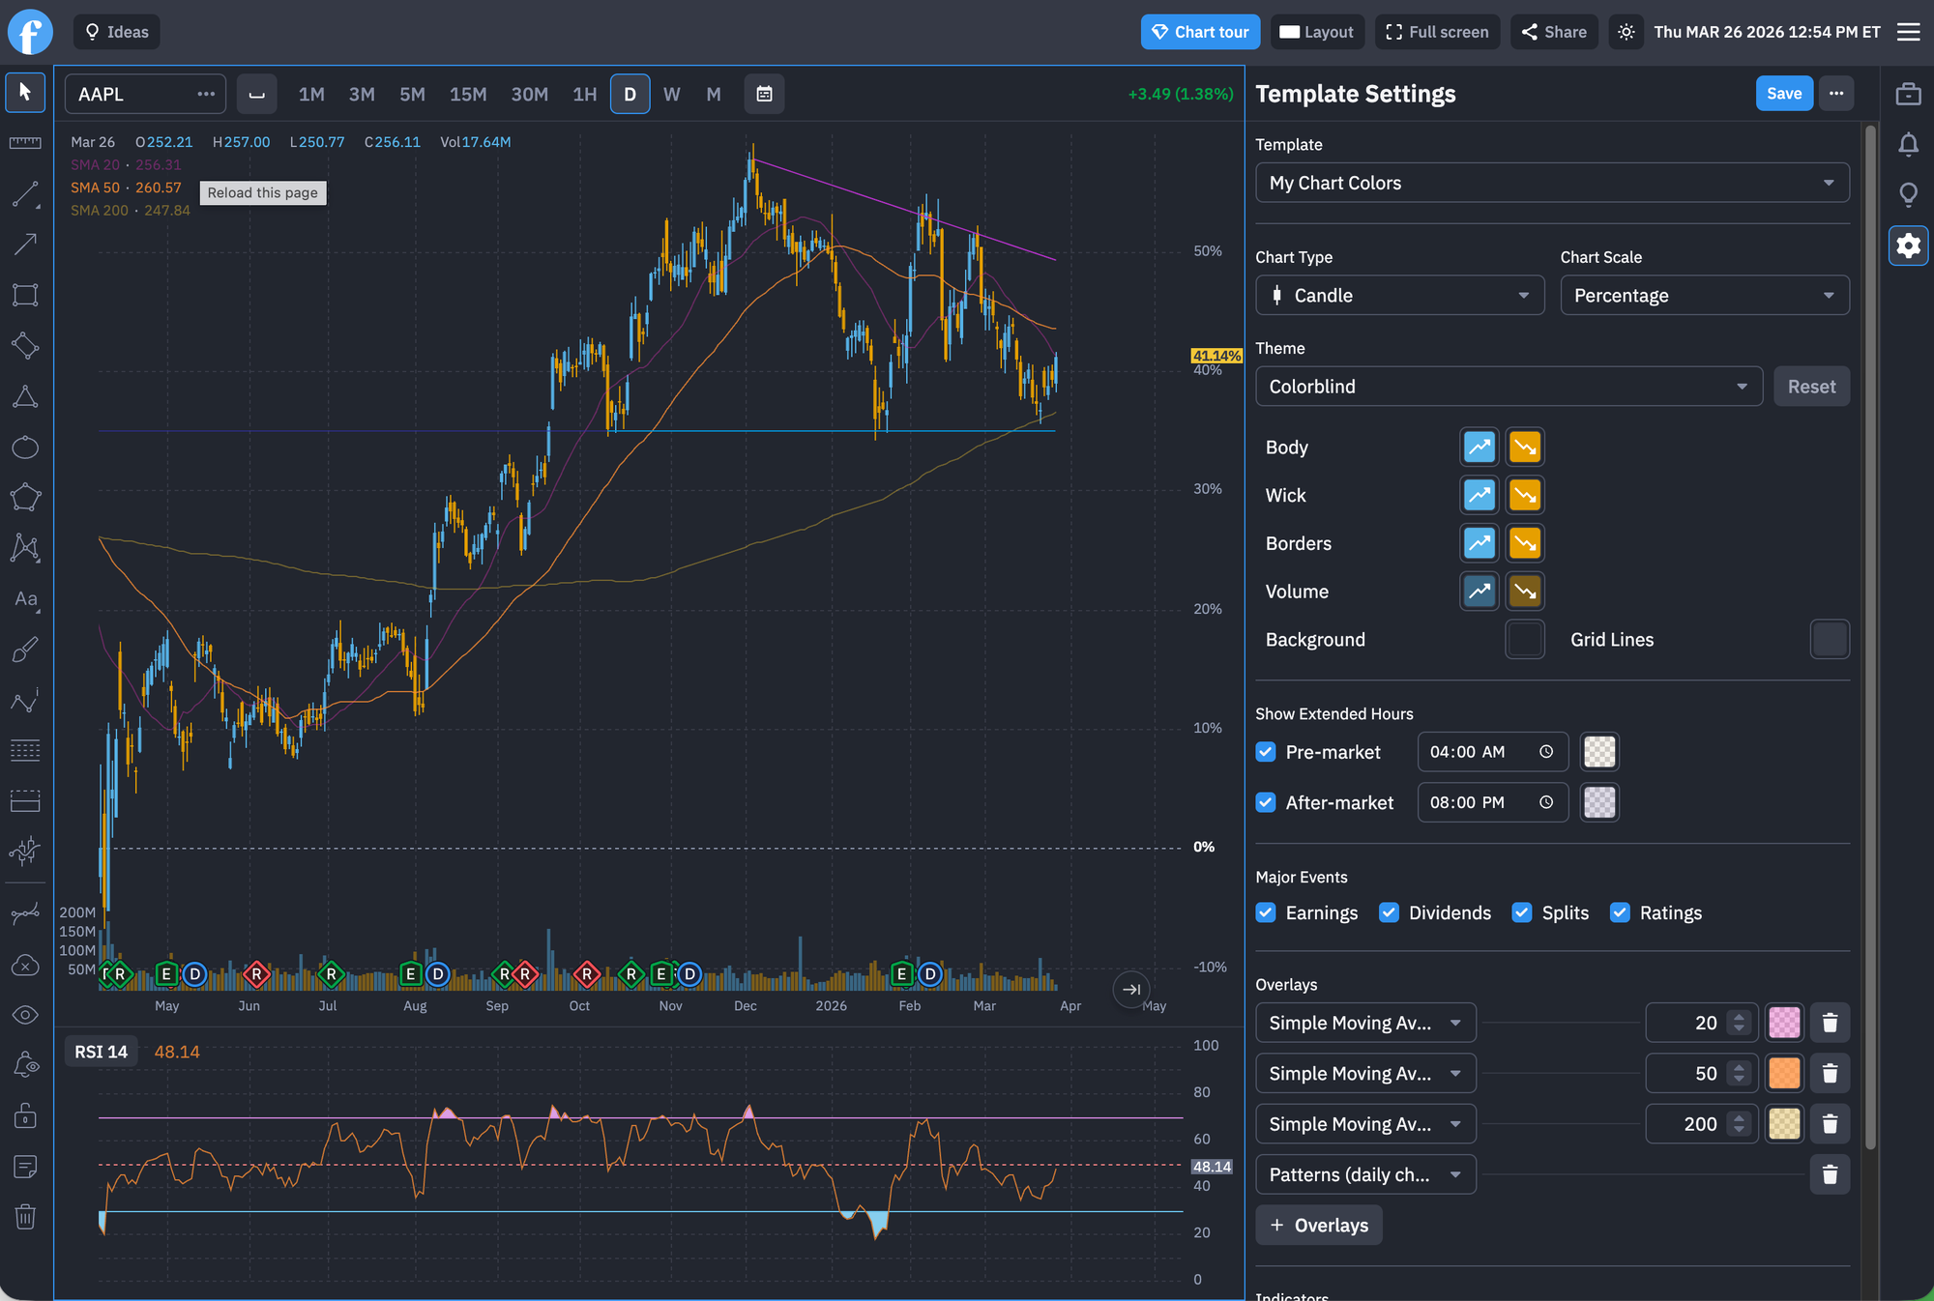This screenshot has height=1301, width=1934.
Task: Click the trash delete drawings icon
Action: pos(25,1217)
